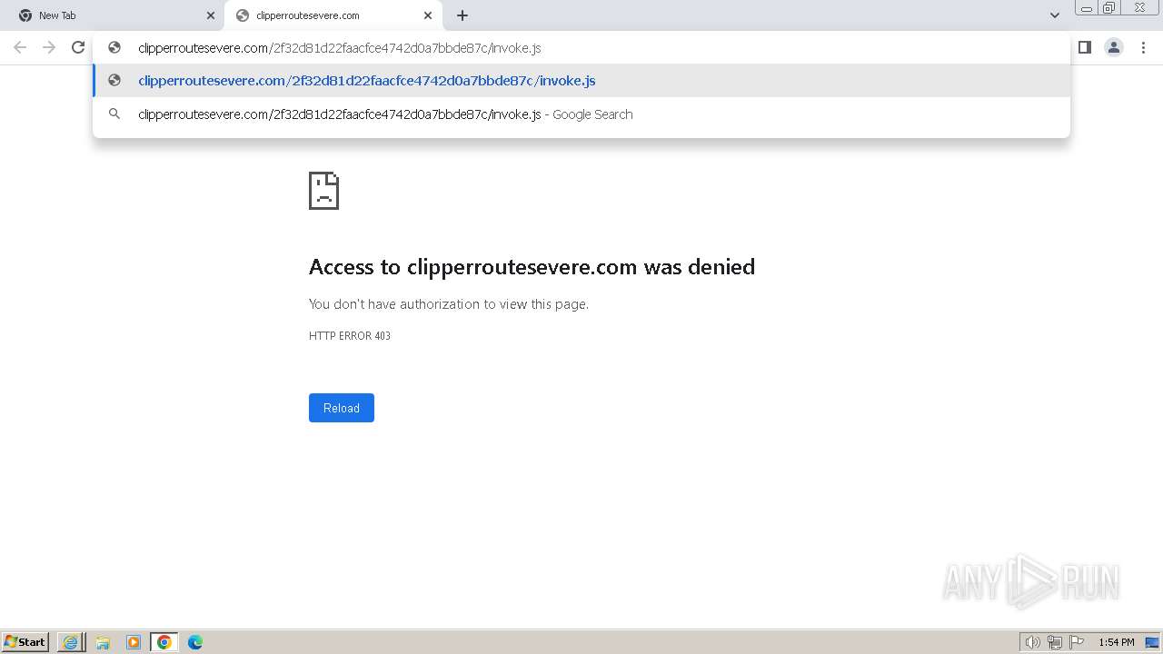Click the address bar URL field

pyautogui.click(x=581, y=48)
